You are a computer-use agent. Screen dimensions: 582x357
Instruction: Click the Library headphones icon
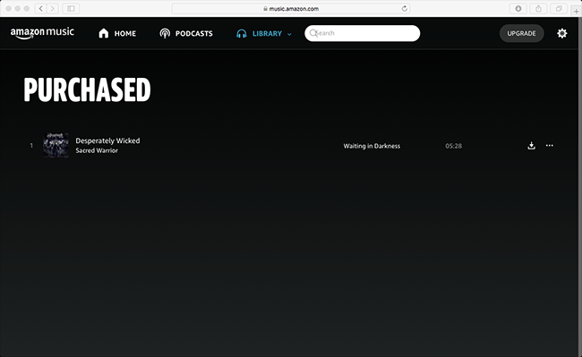(x=242, y=34)
